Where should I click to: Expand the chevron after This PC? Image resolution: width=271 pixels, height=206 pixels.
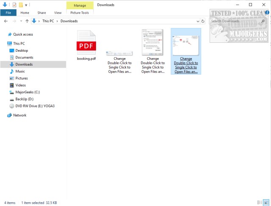57,21
